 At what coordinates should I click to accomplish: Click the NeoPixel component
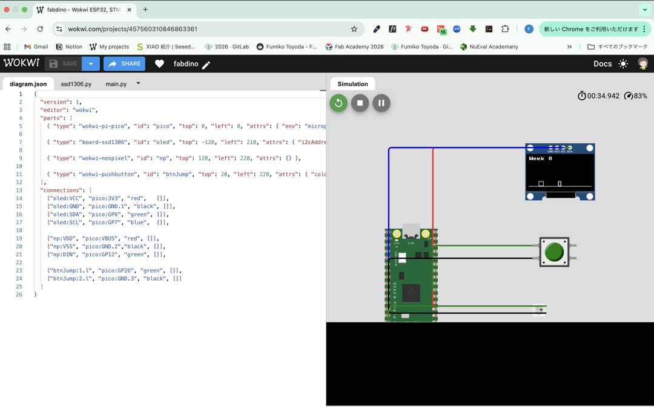tap(540, 310)
